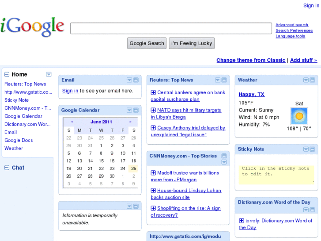Select June 25 in the calendar

[134, 168]
